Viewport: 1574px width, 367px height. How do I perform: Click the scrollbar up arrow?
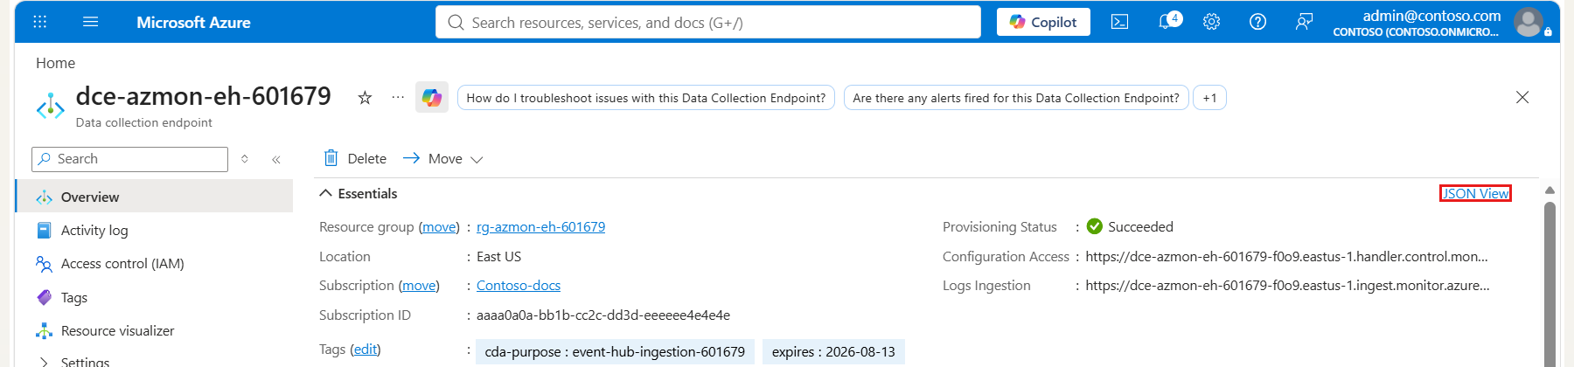[x=1550, y=190]
